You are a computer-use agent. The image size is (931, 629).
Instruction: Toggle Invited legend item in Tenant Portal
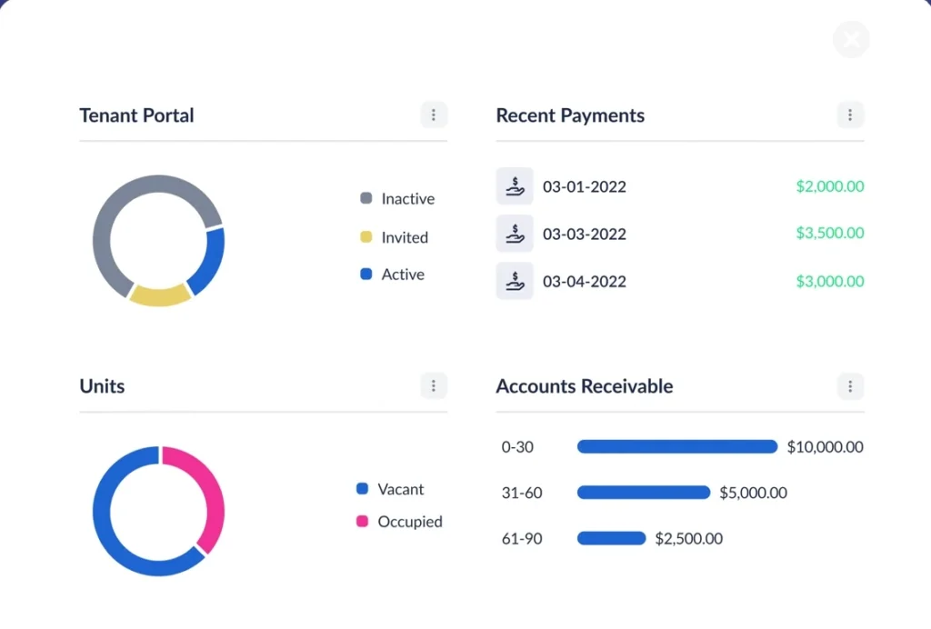[394, 237]
